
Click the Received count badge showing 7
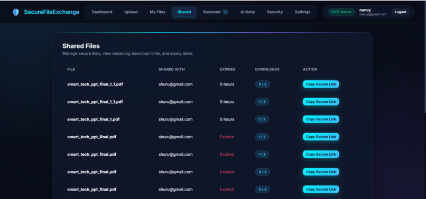(x=225, y=12)
